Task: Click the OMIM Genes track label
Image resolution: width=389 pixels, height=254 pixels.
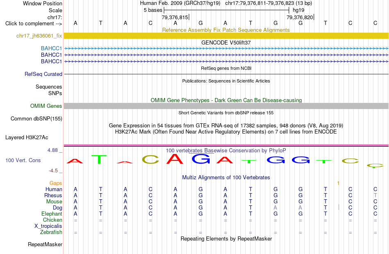Action: tap(46, 106)
